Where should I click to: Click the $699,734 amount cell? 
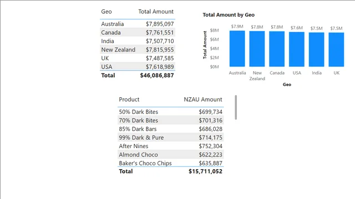211,112
